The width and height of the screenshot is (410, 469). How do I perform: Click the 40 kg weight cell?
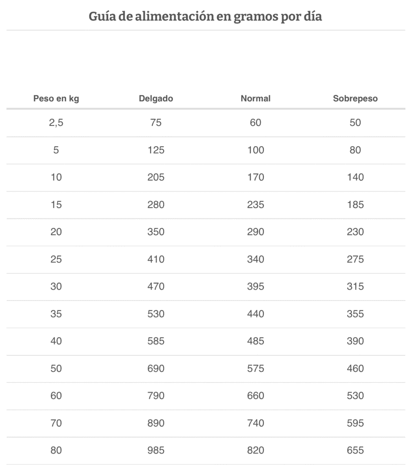pos(56,341)
